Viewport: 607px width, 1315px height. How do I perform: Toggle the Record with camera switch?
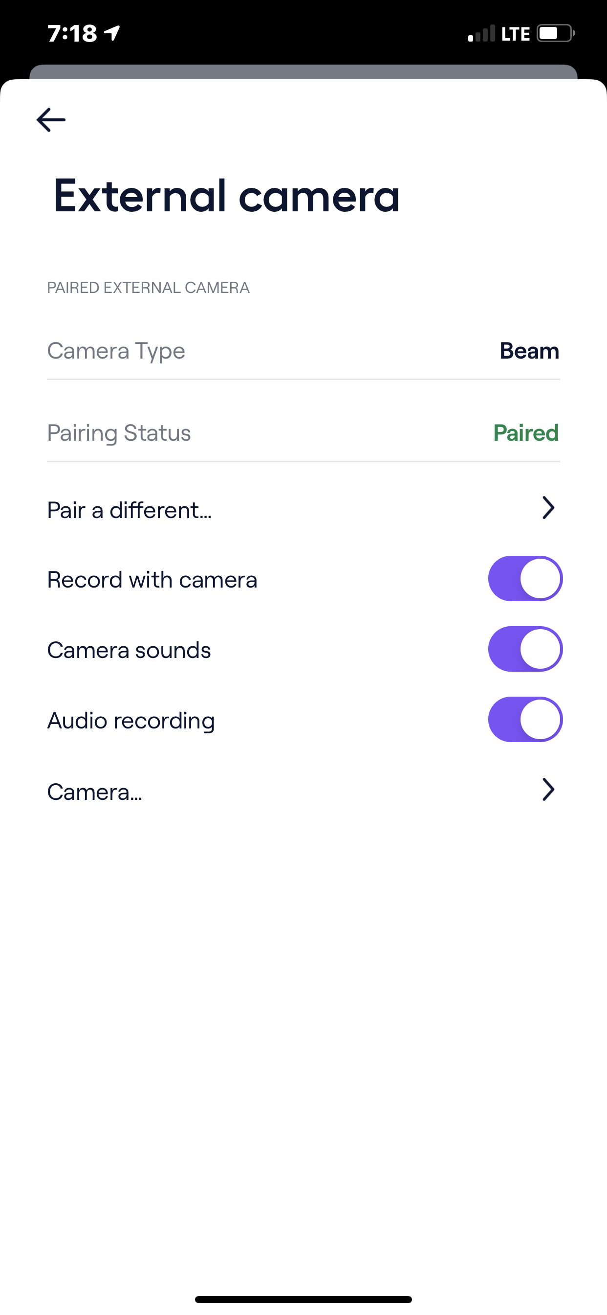525,578
